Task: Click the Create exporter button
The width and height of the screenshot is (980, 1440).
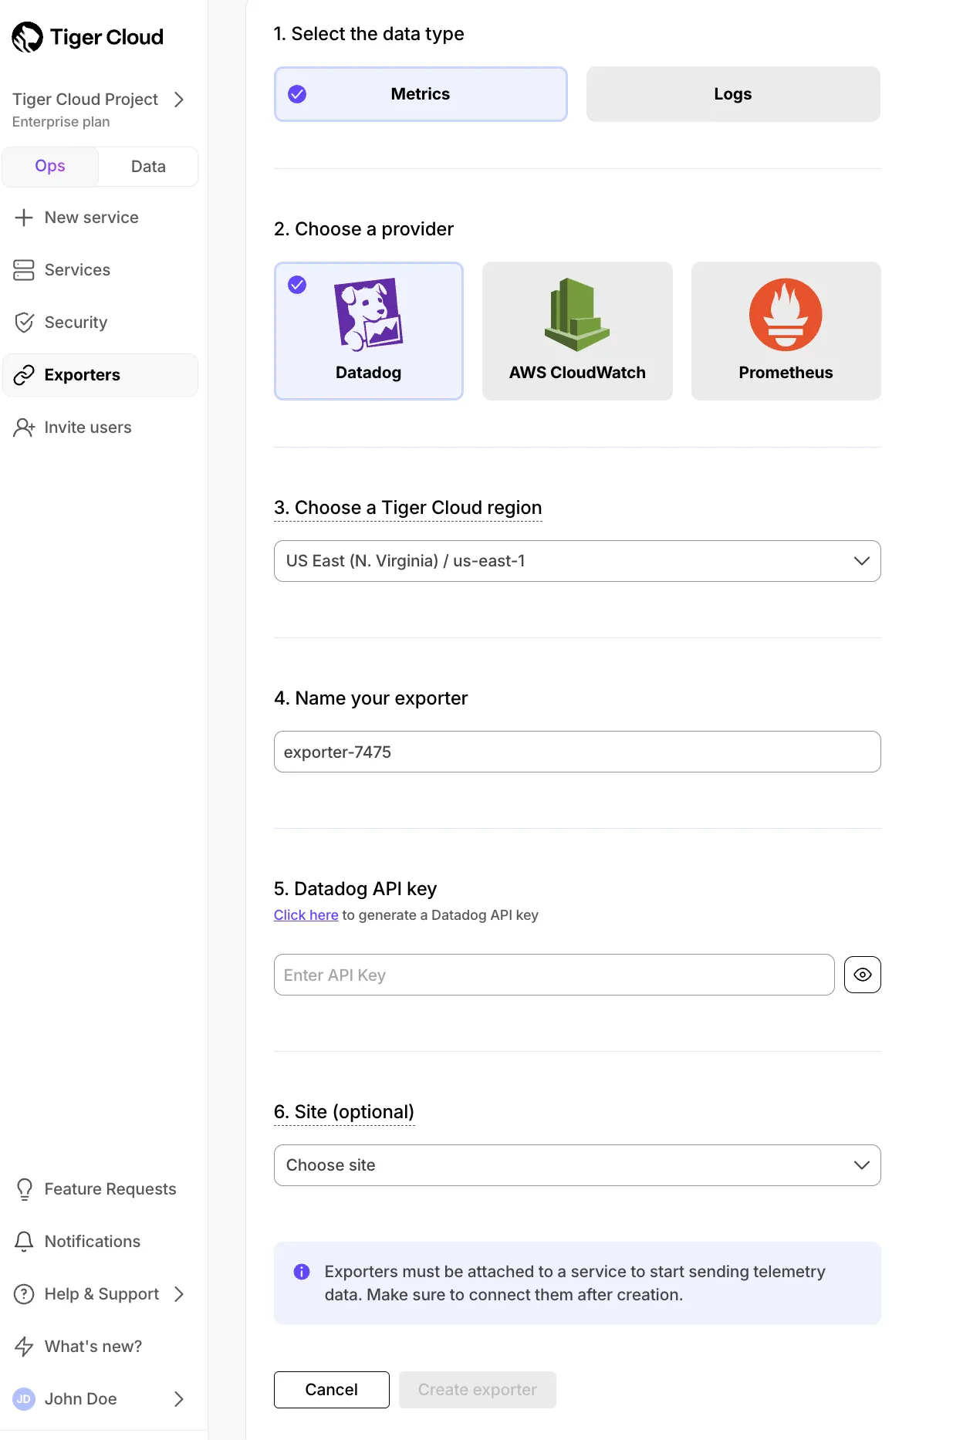Action: pos(478,1390)
